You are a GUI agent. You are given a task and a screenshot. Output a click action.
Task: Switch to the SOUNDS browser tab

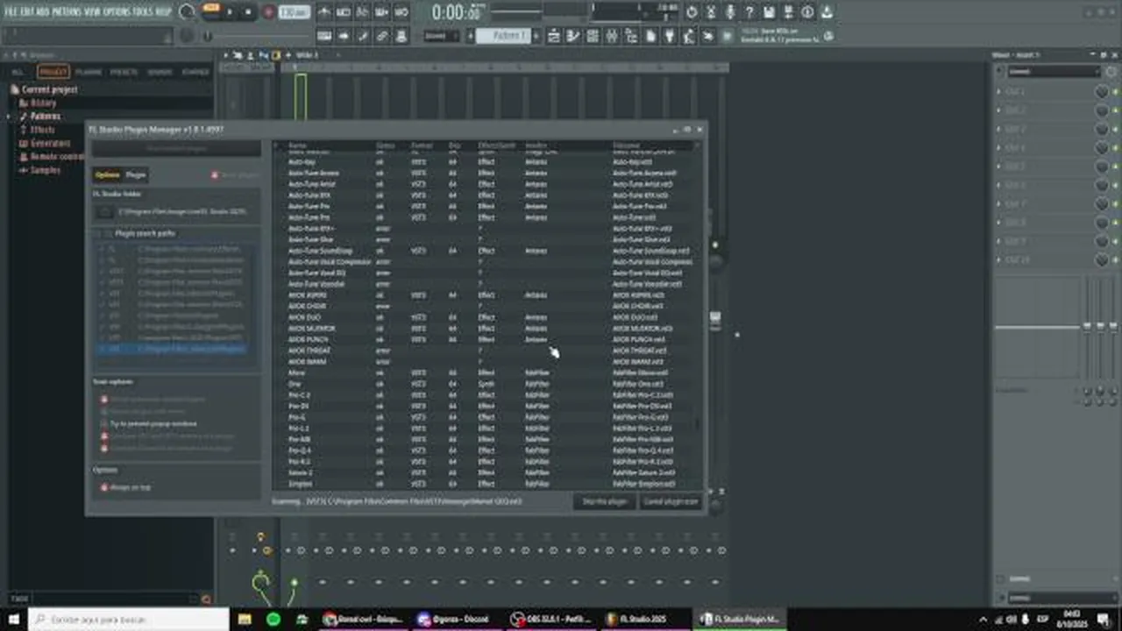coord(160,72)
